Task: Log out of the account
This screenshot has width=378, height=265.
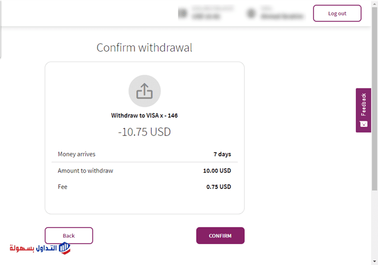Action: point(337,13)
